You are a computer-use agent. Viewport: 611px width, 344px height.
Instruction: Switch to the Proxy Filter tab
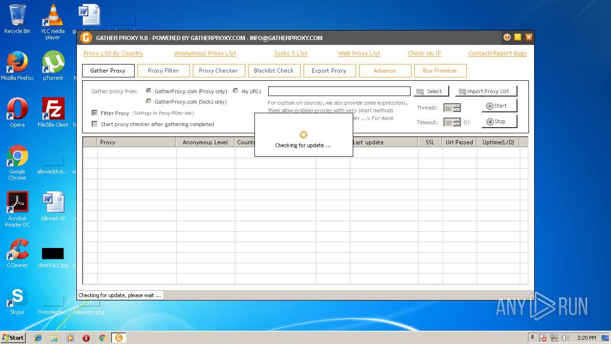pos(163,71)
